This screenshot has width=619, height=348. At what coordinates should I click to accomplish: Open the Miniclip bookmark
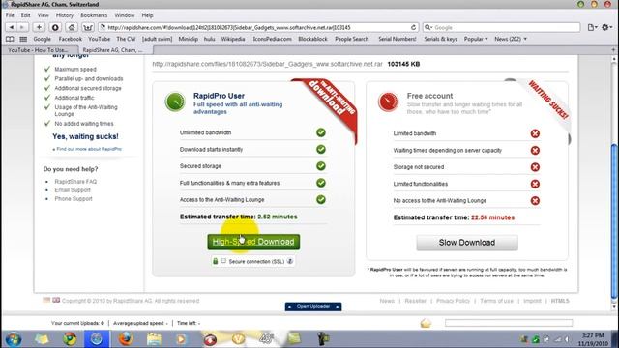[189, 39]
